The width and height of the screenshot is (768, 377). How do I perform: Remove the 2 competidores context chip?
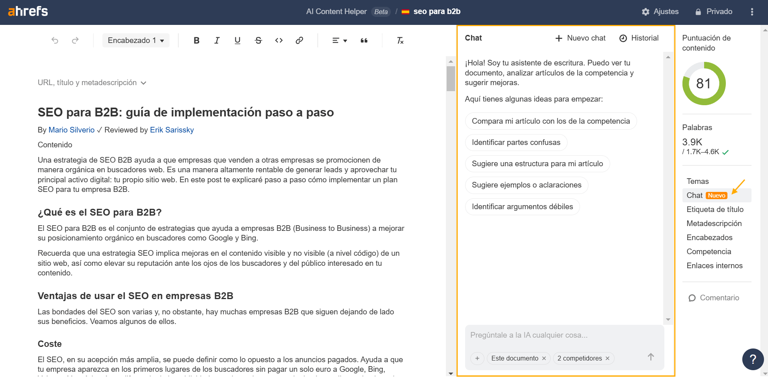click(x=607, y=359)
